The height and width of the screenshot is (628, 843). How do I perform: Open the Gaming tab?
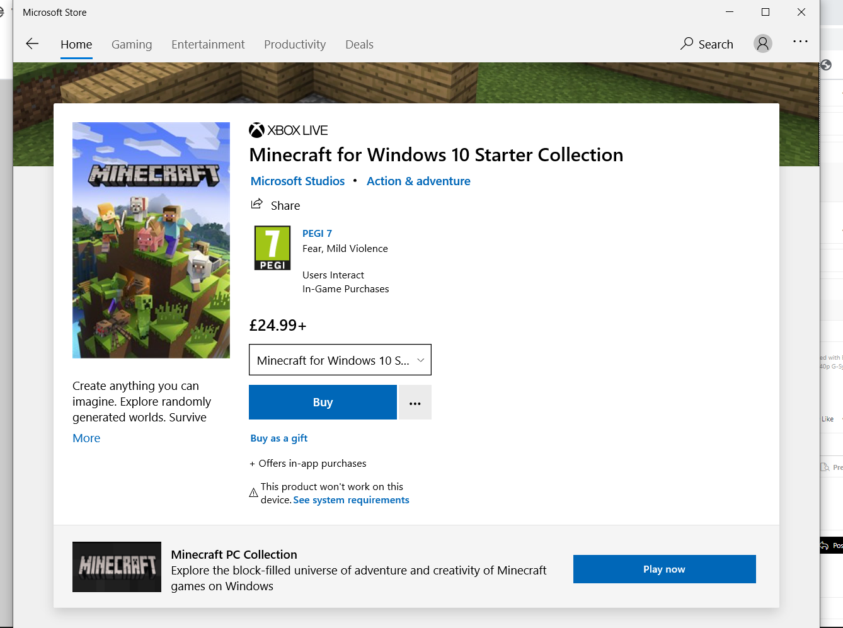tap(132, 45)
